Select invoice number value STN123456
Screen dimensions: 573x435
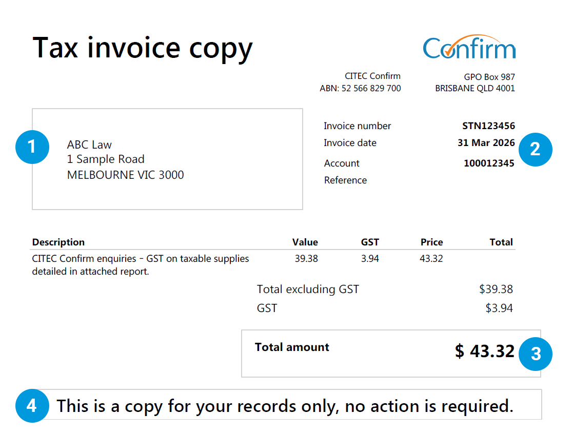click(x=488, y=126)
